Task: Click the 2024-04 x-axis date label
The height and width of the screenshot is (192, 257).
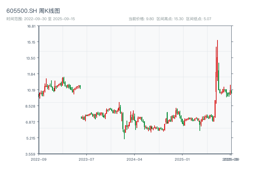Action: [x=135, y=159]
